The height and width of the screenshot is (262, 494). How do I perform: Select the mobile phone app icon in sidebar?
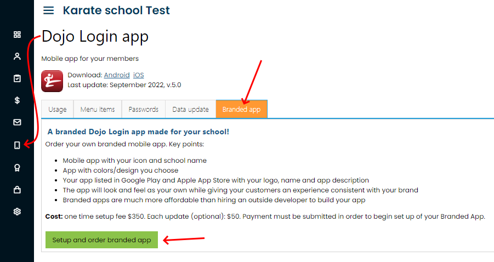[x=18, y=145]
